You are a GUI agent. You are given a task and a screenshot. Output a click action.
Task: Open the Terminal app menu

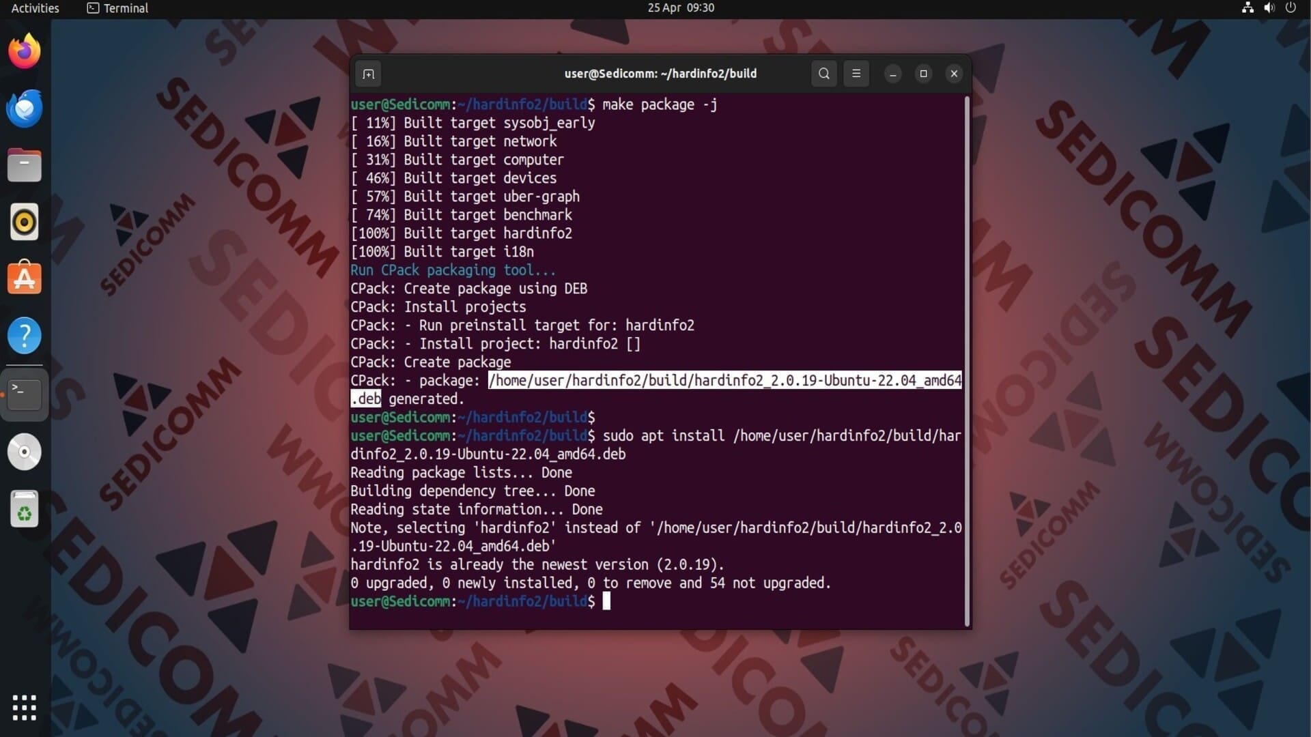[x=117, y=8]
